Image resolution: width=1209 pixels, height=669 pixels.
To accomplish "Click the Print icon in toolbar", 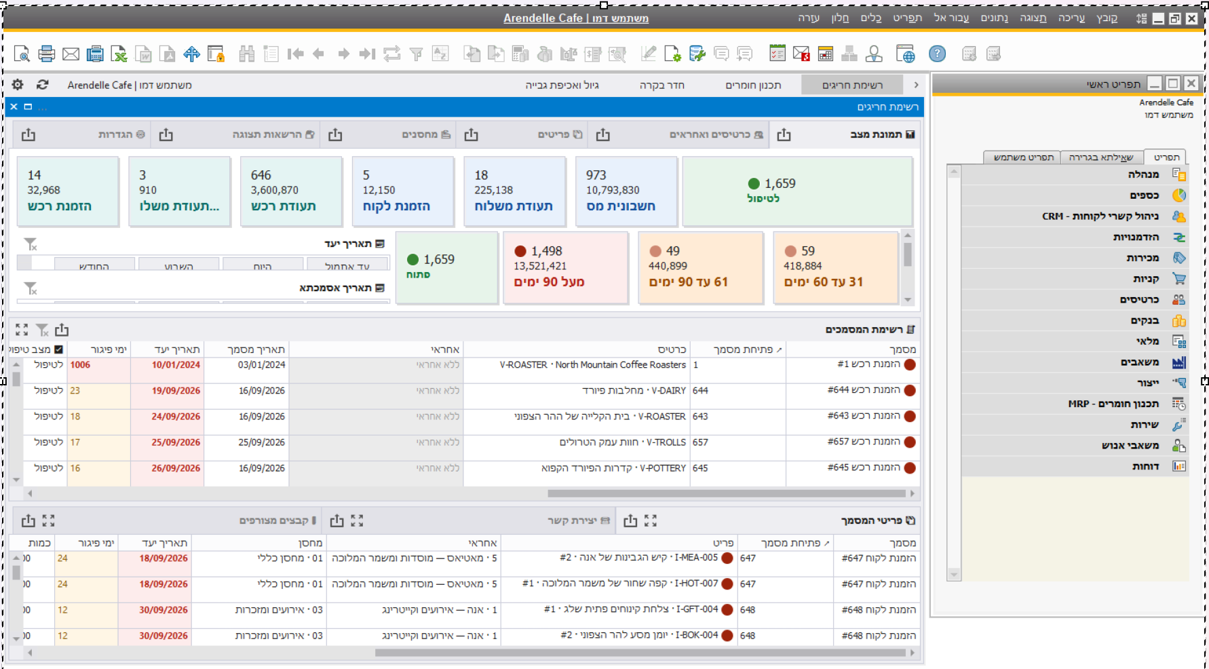I will click(46, 54).
